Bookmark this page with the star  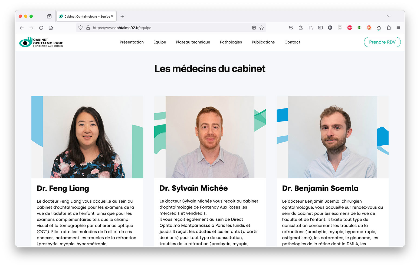pyautogui.click(x=261, y=28)
